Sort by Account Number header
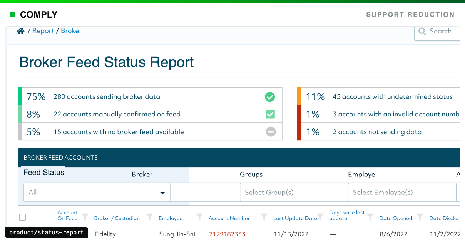This screenshot has height=246, width=465. (x=229, y=218)
